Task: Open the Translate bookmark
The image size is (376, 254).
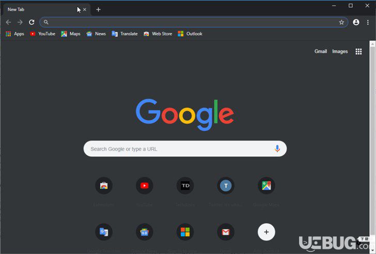Action: 124,34
